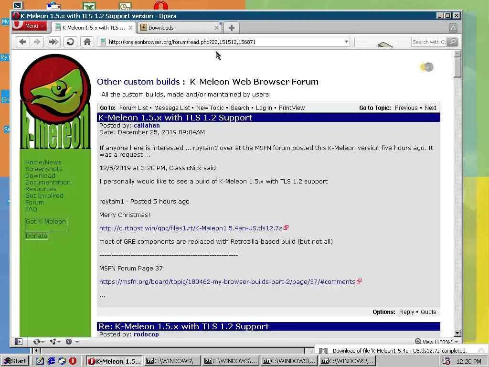Close the Downloads tab
Image resolution: width=489 pixels, height=367 pixels.
[x=216, y=28]
